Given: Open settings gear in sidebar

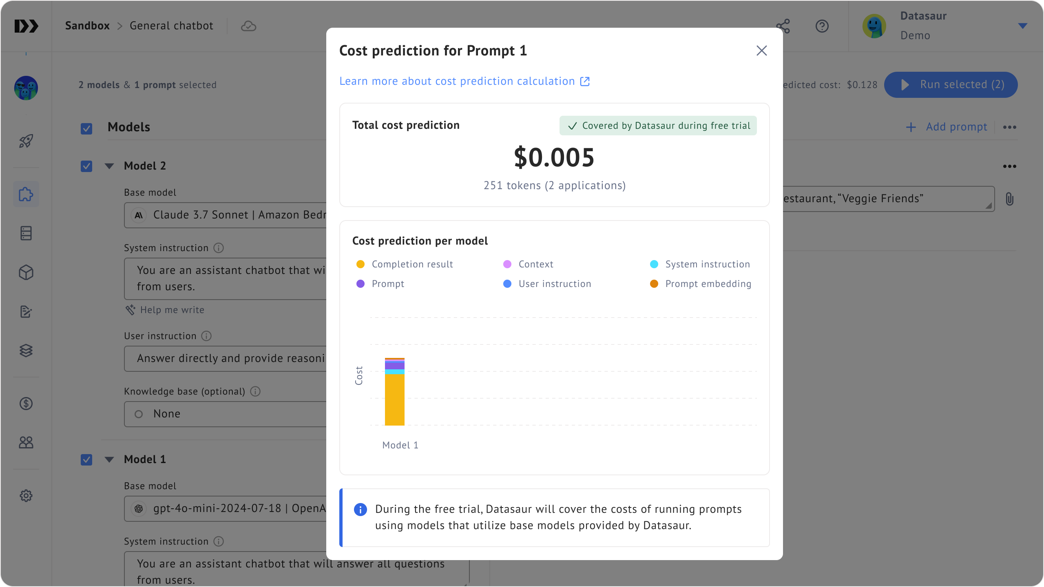Looking at the screenshot, I should pyautogui.click(x=26, y=496).
